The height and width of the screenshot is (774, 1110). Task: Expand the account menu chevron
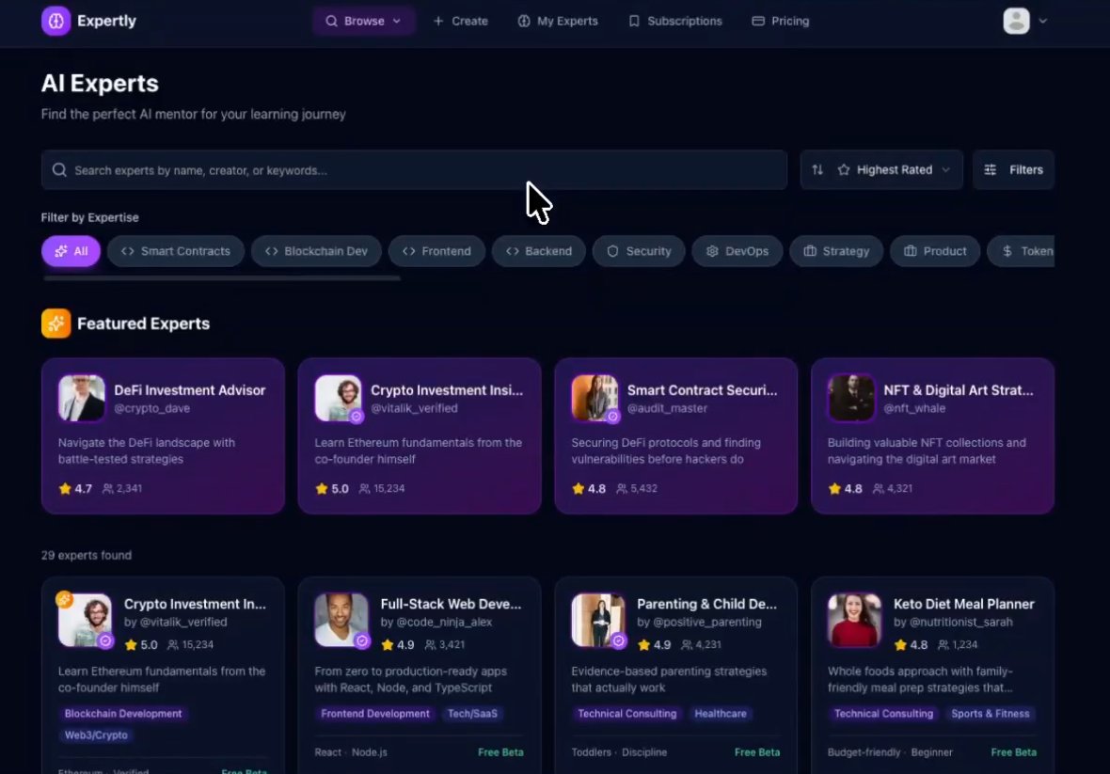pyautogui.click(x=1043, y=22)
